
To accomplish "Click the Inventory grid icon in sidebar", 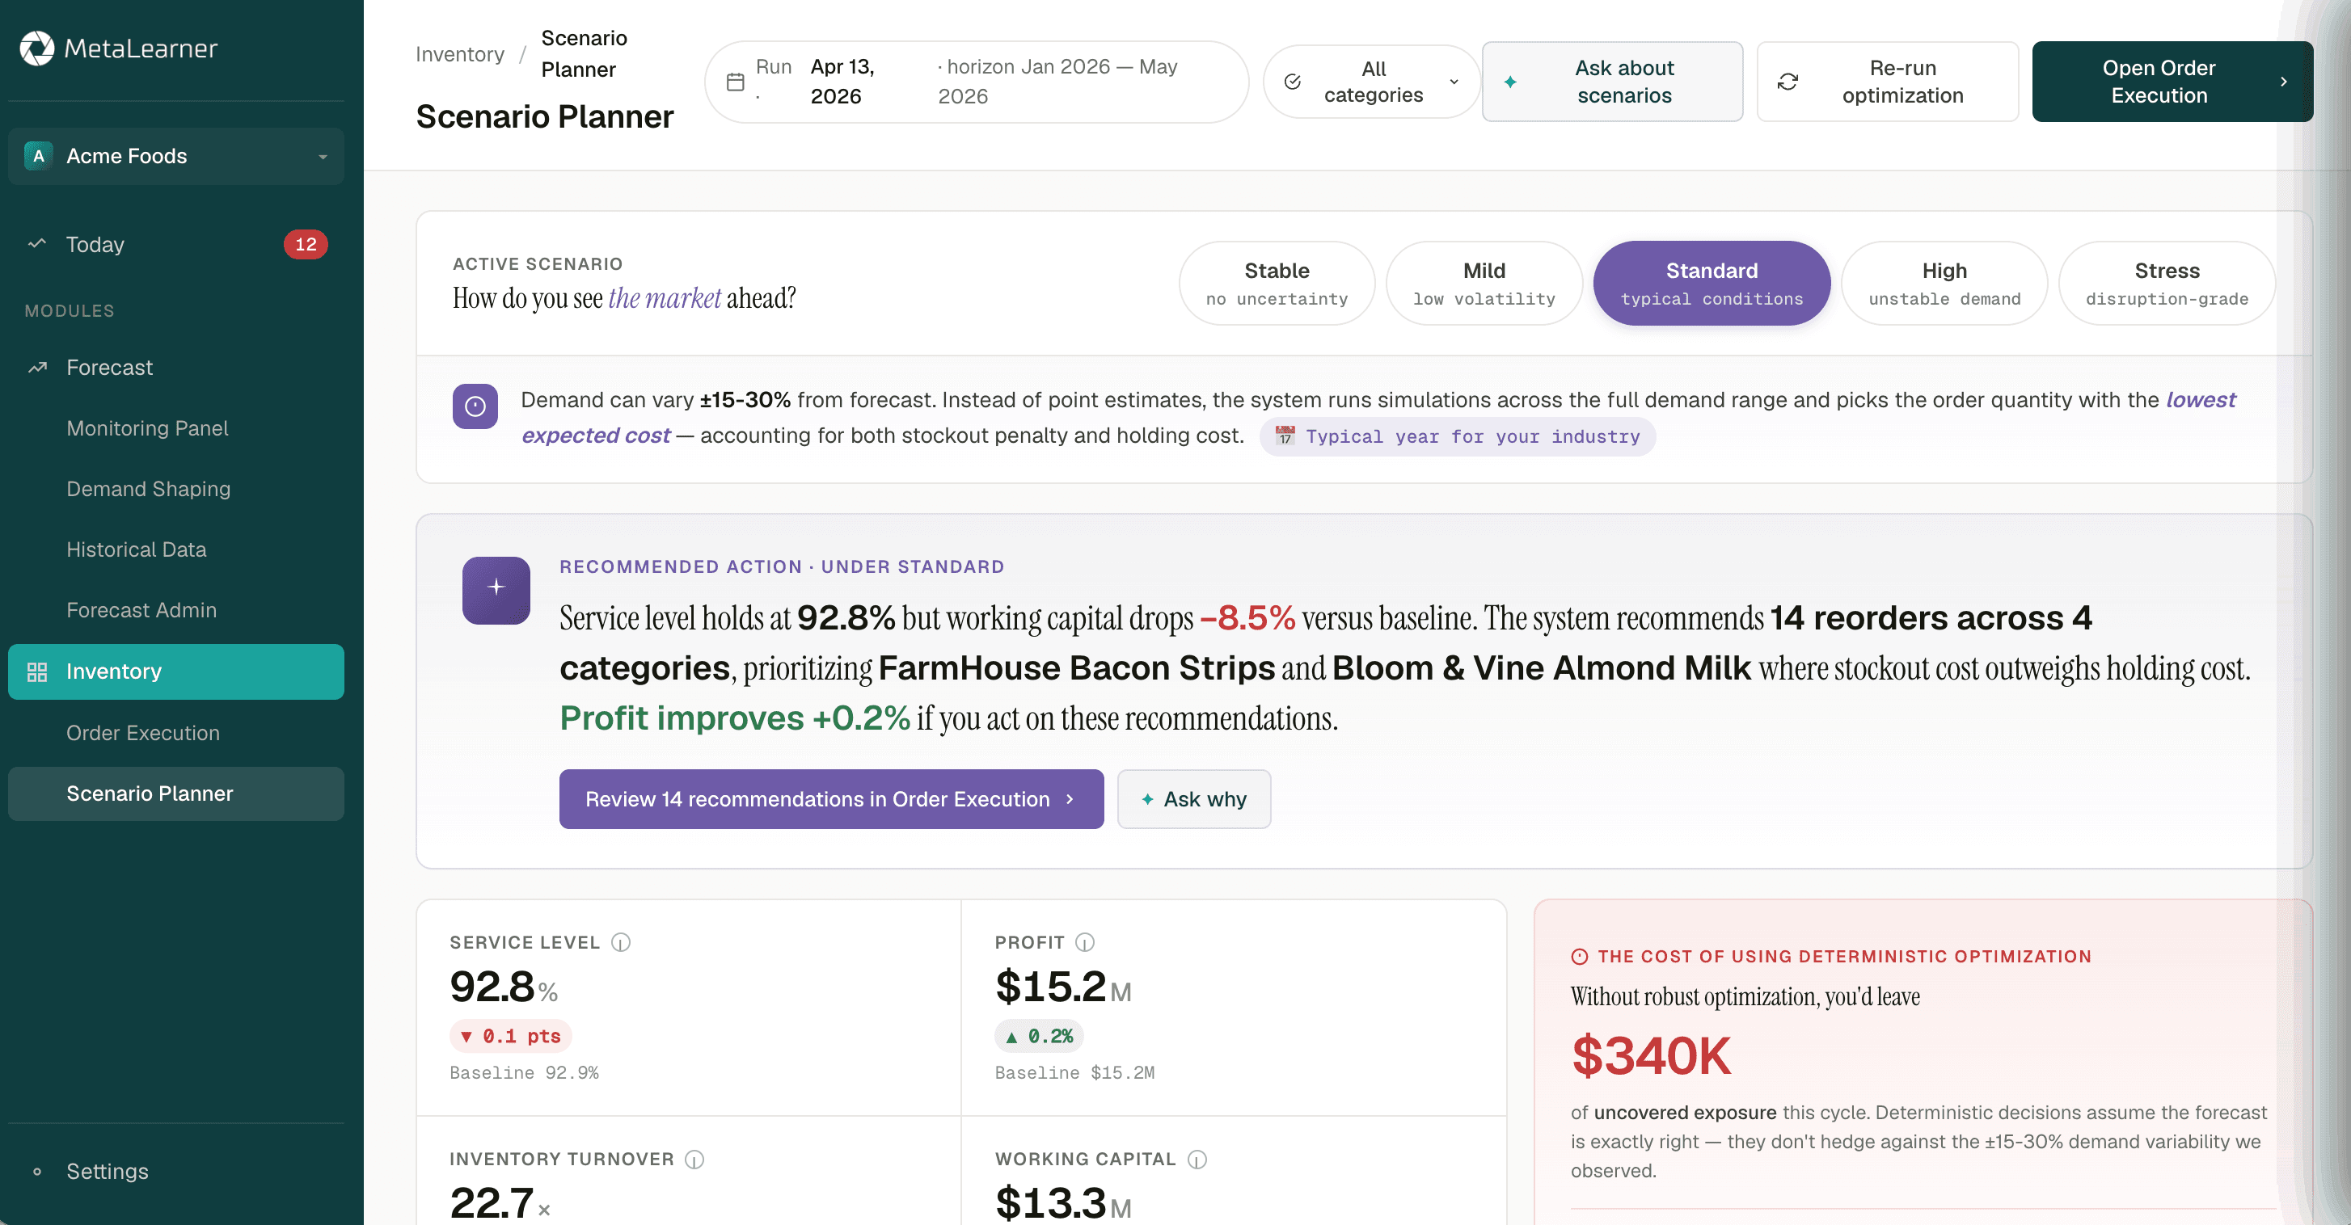I will click(37, 672).
